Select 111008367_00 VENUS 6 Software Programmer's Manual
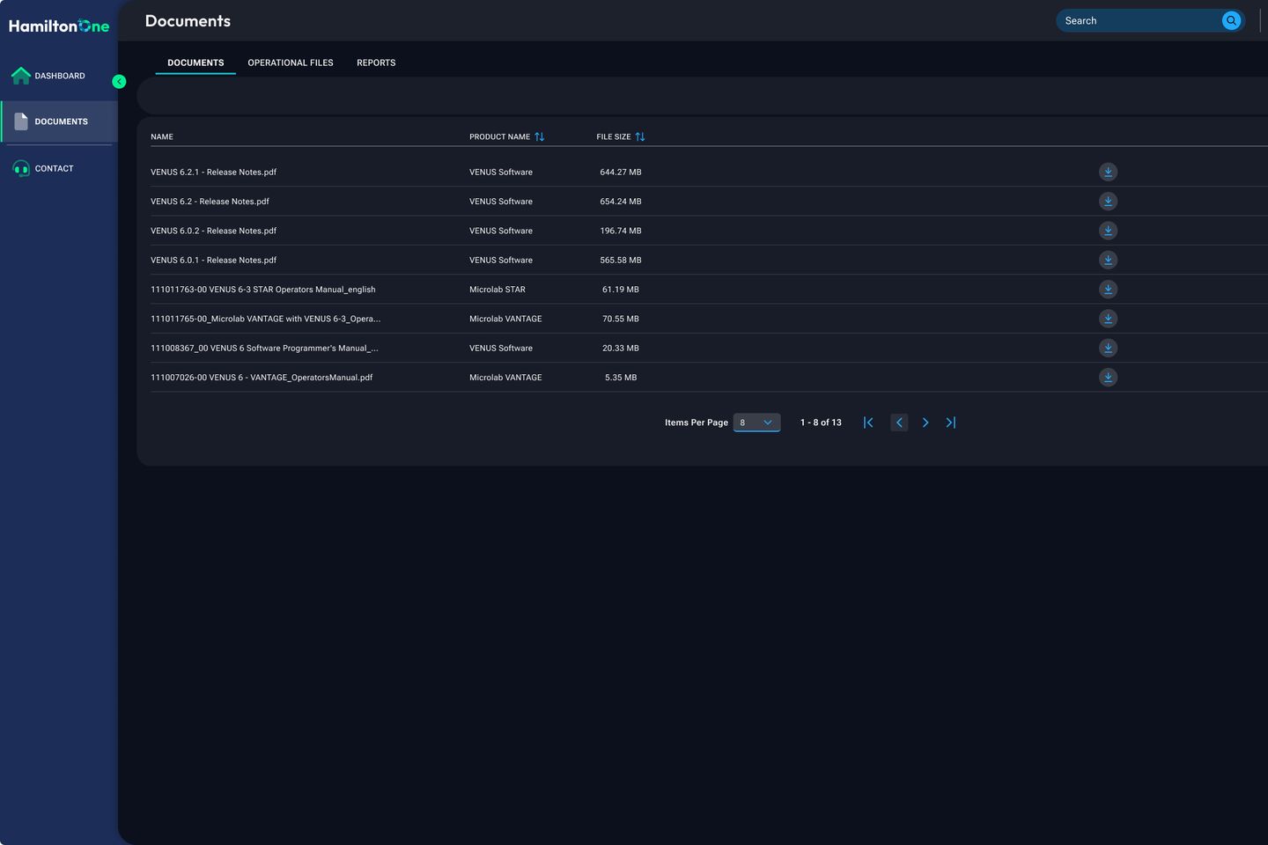This screenshot has height=845, width=1268. point(264,348)
